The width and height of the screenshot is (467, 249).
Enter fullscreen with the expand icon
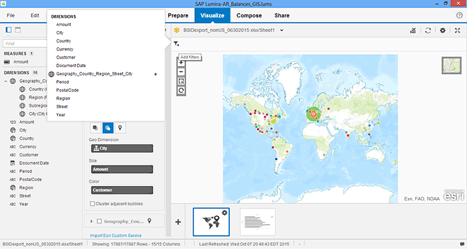(x=458, y=30)
